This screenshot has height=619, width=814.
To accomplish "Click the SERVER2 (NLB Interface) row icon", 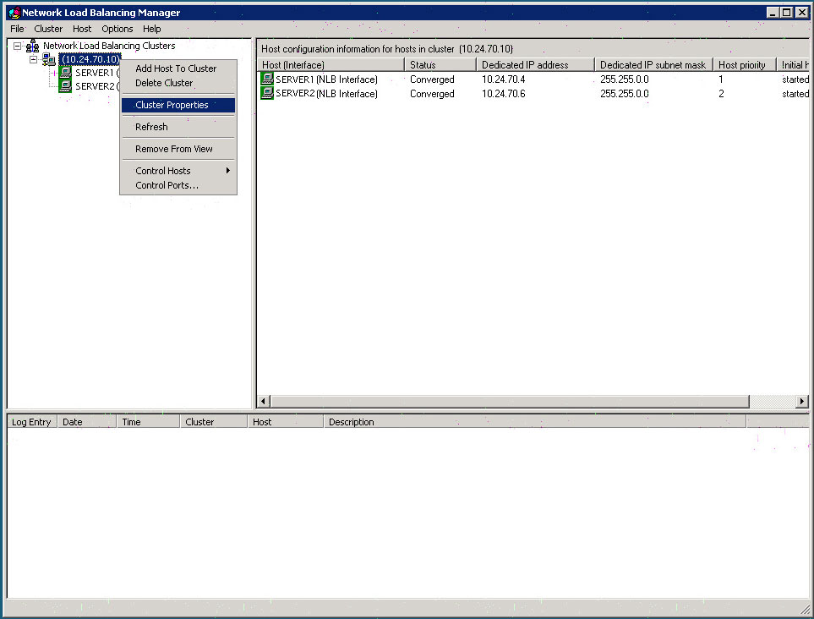I will point(267,94).
